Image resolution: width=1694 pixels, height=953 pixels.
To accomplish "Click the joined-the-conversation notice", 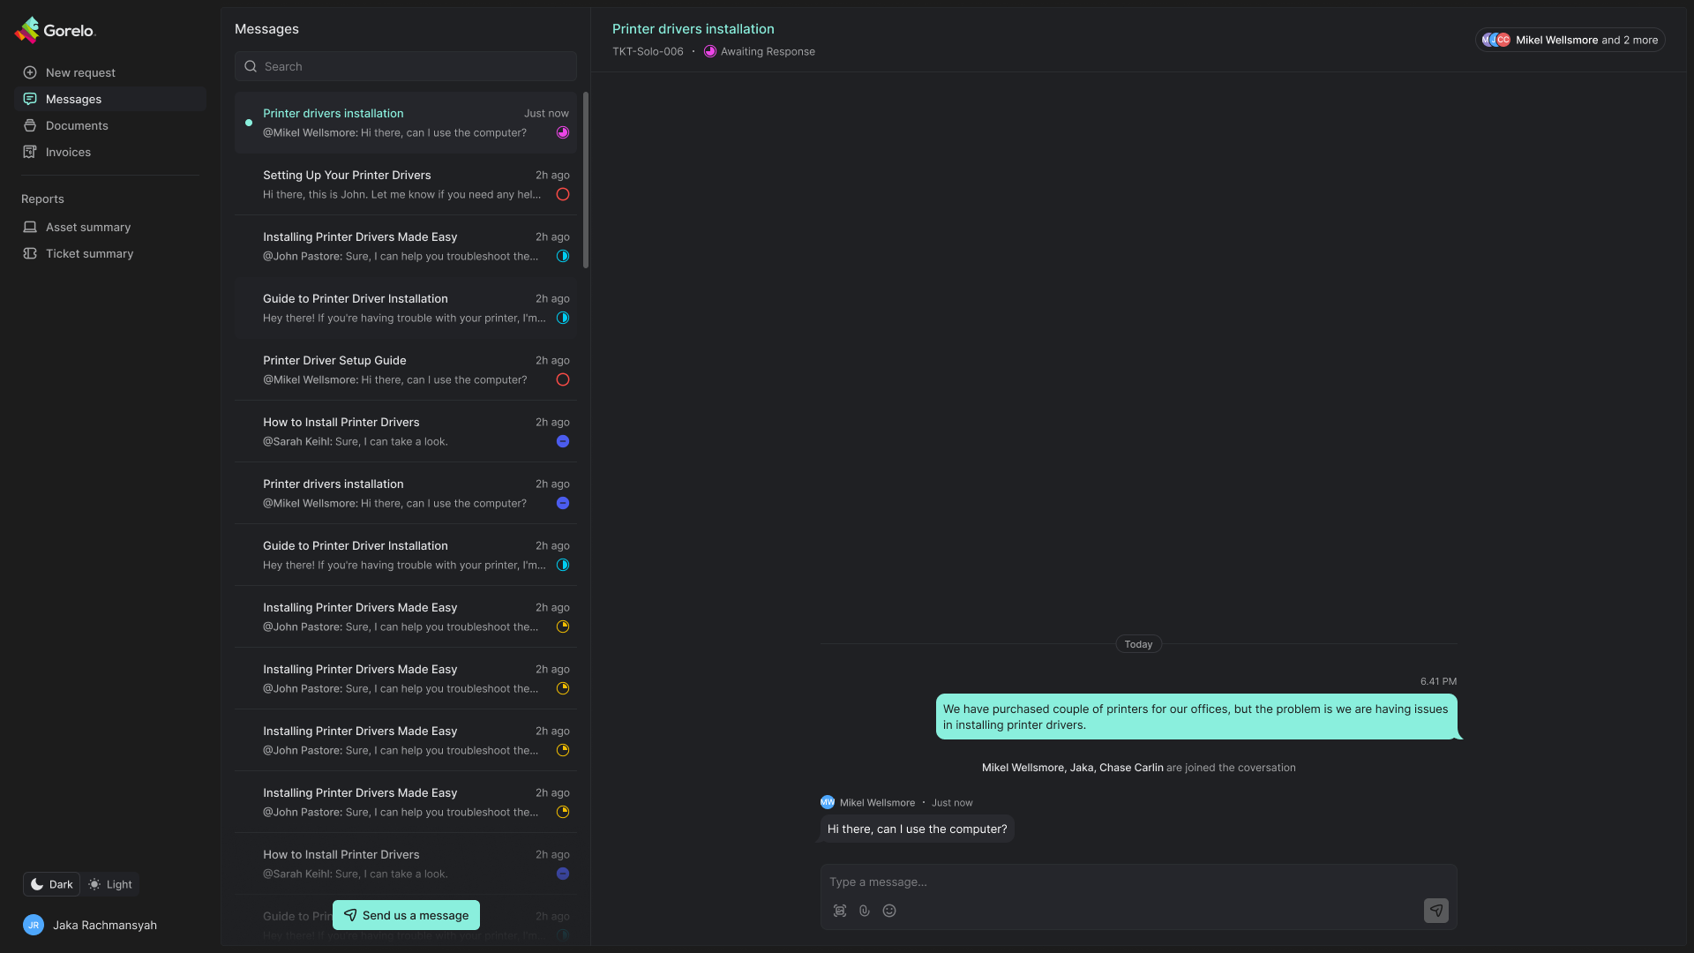I will point(1138,768).
